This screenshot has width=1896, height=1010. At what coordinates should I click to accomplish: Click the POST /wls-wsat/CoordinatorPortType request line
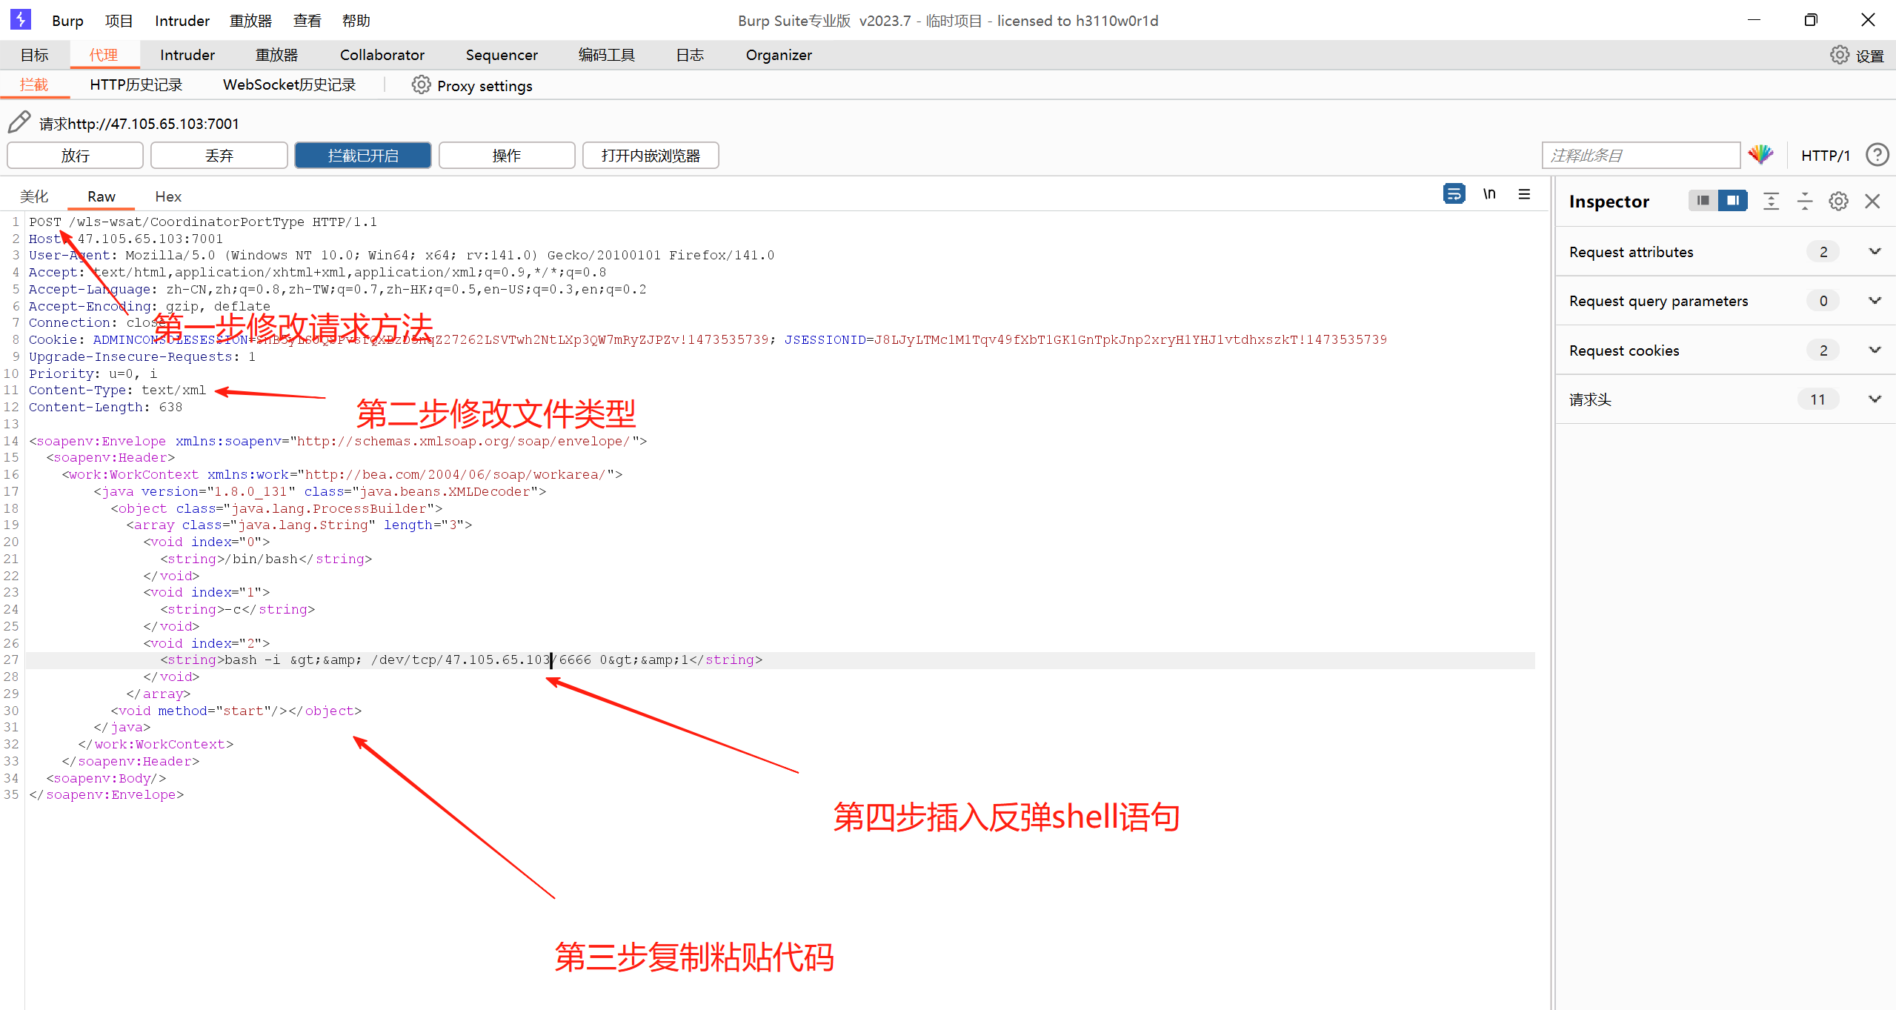[203, 222]
